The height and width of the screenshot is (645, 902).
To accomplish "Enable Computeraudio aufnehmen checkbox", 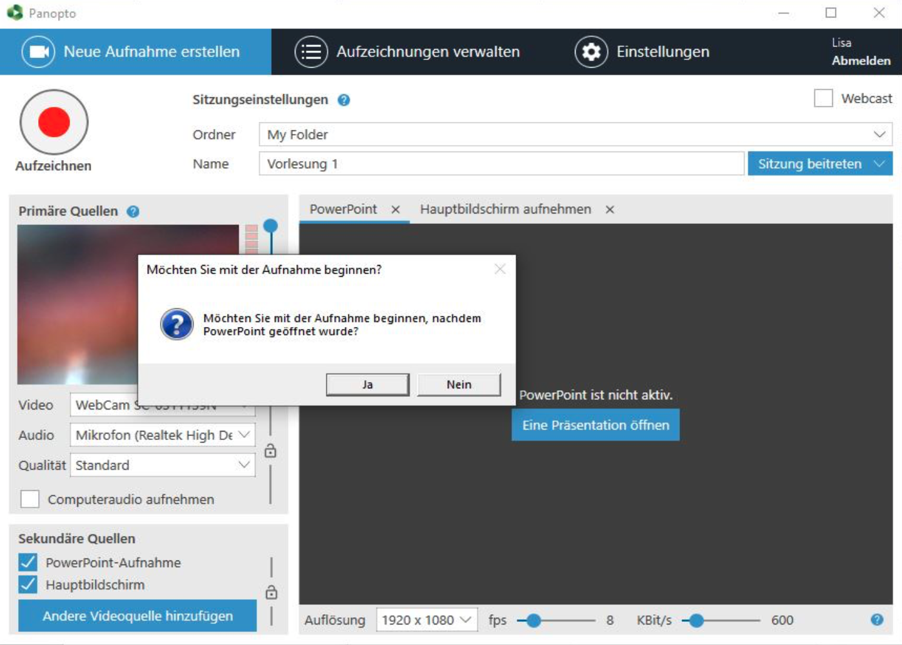I will pos(30,499).
